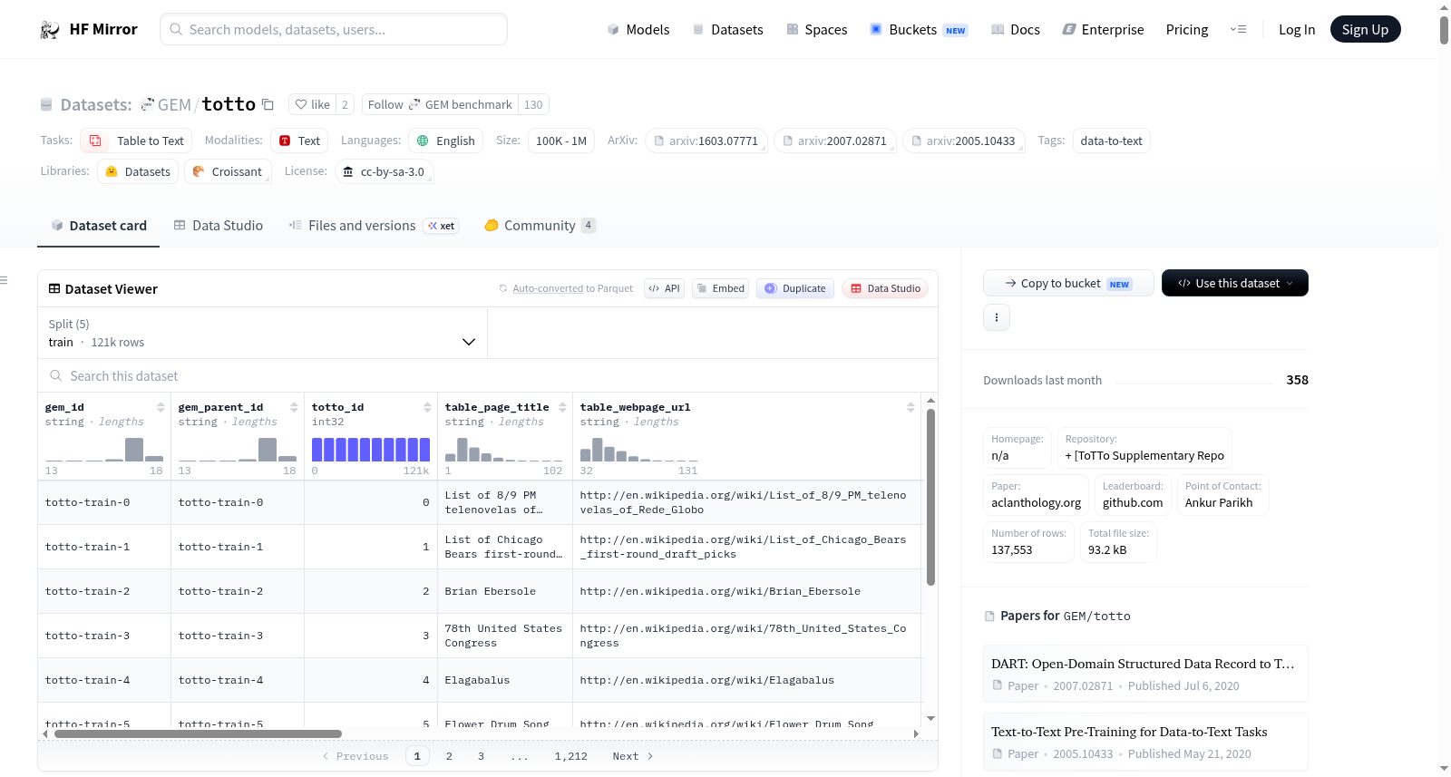The height and width of the screenshot is (777, 1451).
Task: Open the ToTTo Supplementary Repo link
Action: pyautogui.click(x=1144, y=455)
